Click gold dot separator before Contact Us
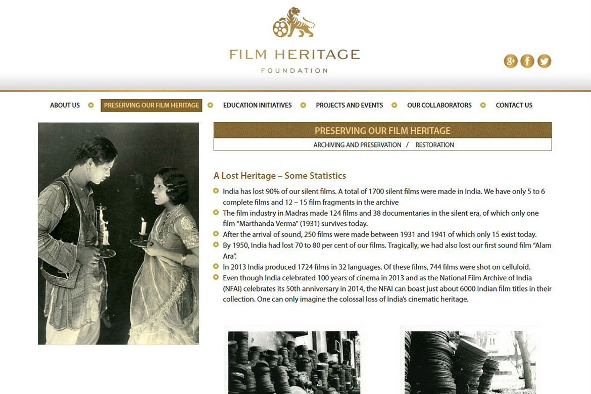Screen dimensions: 591x394 coord(483,105)
